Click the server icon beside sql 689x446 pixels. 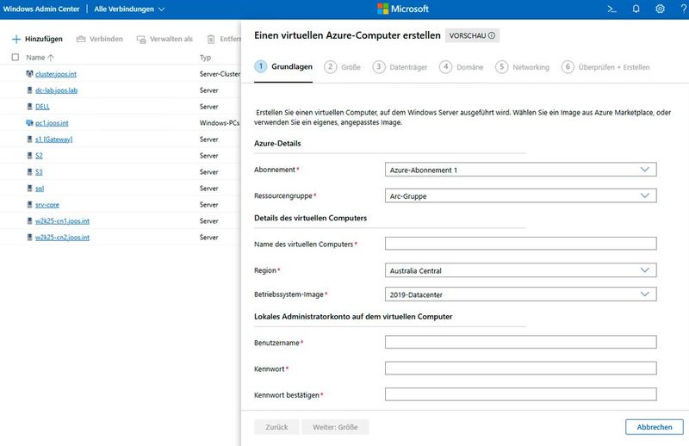tap(29, 188)
